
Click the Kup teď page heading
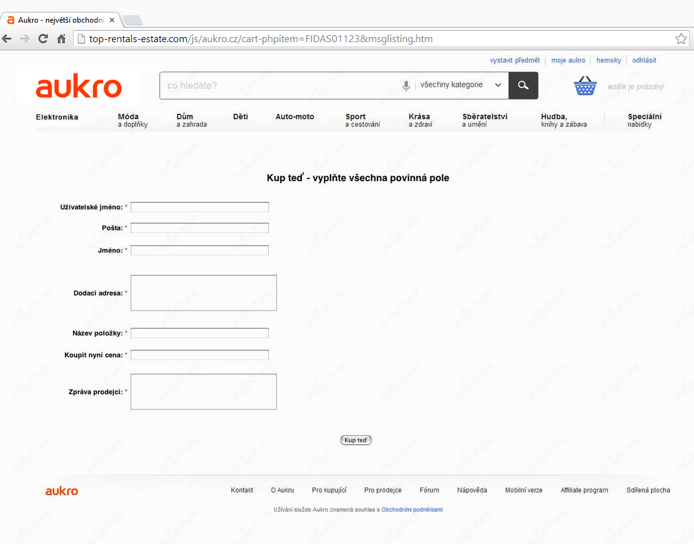[357, 178]
